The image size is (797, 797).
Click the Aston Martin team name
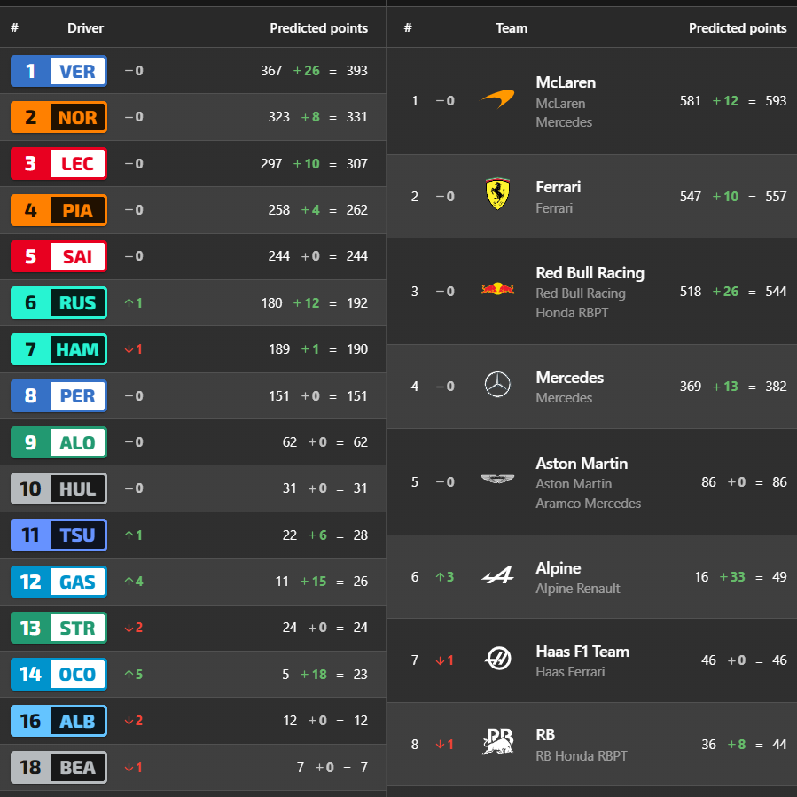[x=582, y=464]
